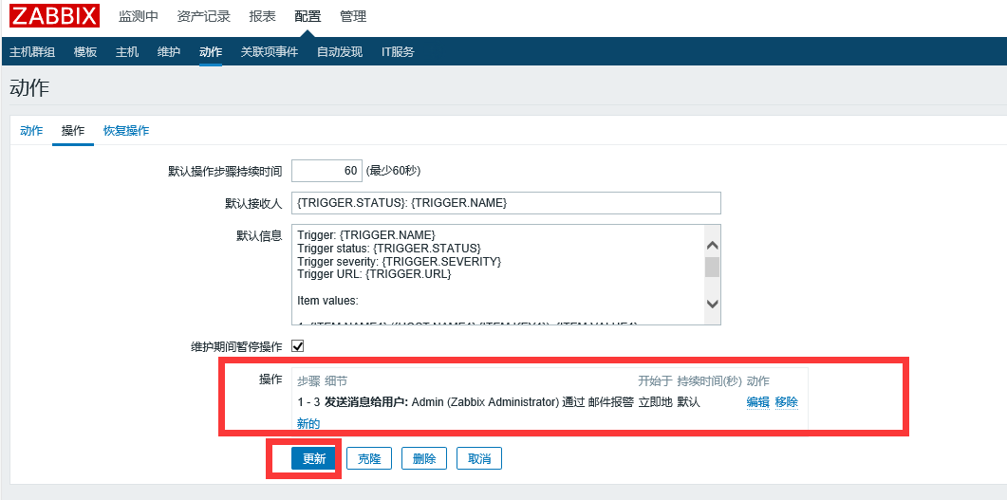Open the 报表 menu
This screenshot has height=500, width=1007.
pos(262,17)
